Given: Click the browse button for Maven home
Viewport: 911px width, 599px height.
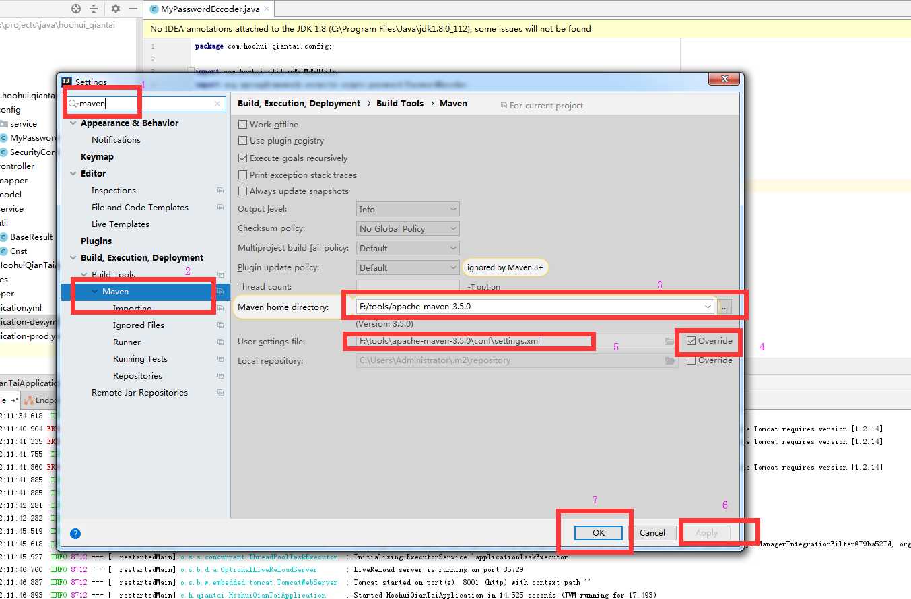Looking at the screenshot, I should click(x=724, y=307).
